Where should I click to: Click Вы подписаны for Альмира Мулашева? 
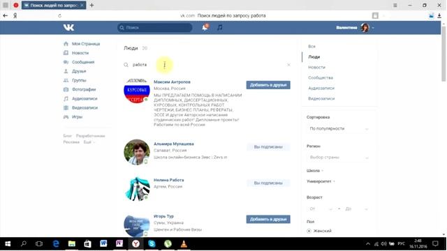click(x=268, y=147)
